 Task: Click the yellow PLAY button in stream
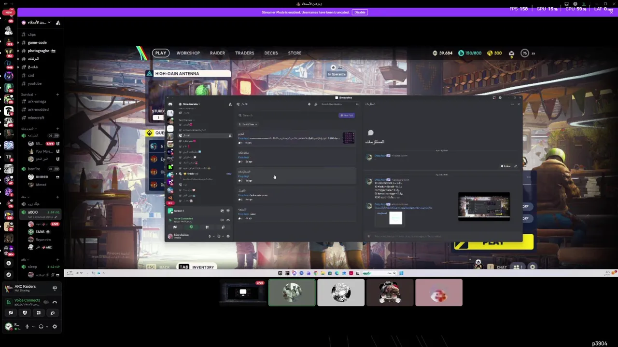pyautogui.click(x=494, y=243)
